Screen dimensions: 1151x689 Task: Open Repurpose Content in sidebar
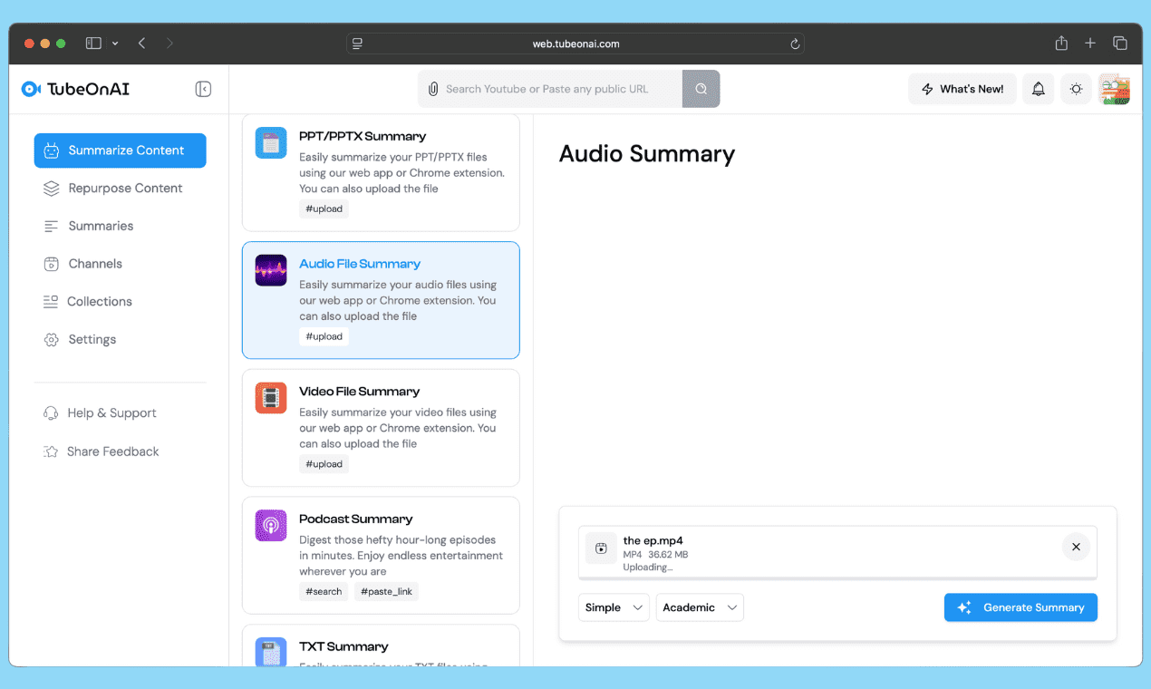click(x=125, y=189)
